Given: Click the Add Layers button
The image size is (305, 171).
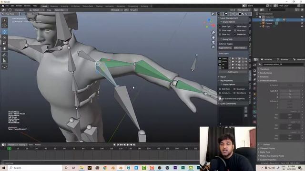Looking at the screenshot, I should pos(233,72).
